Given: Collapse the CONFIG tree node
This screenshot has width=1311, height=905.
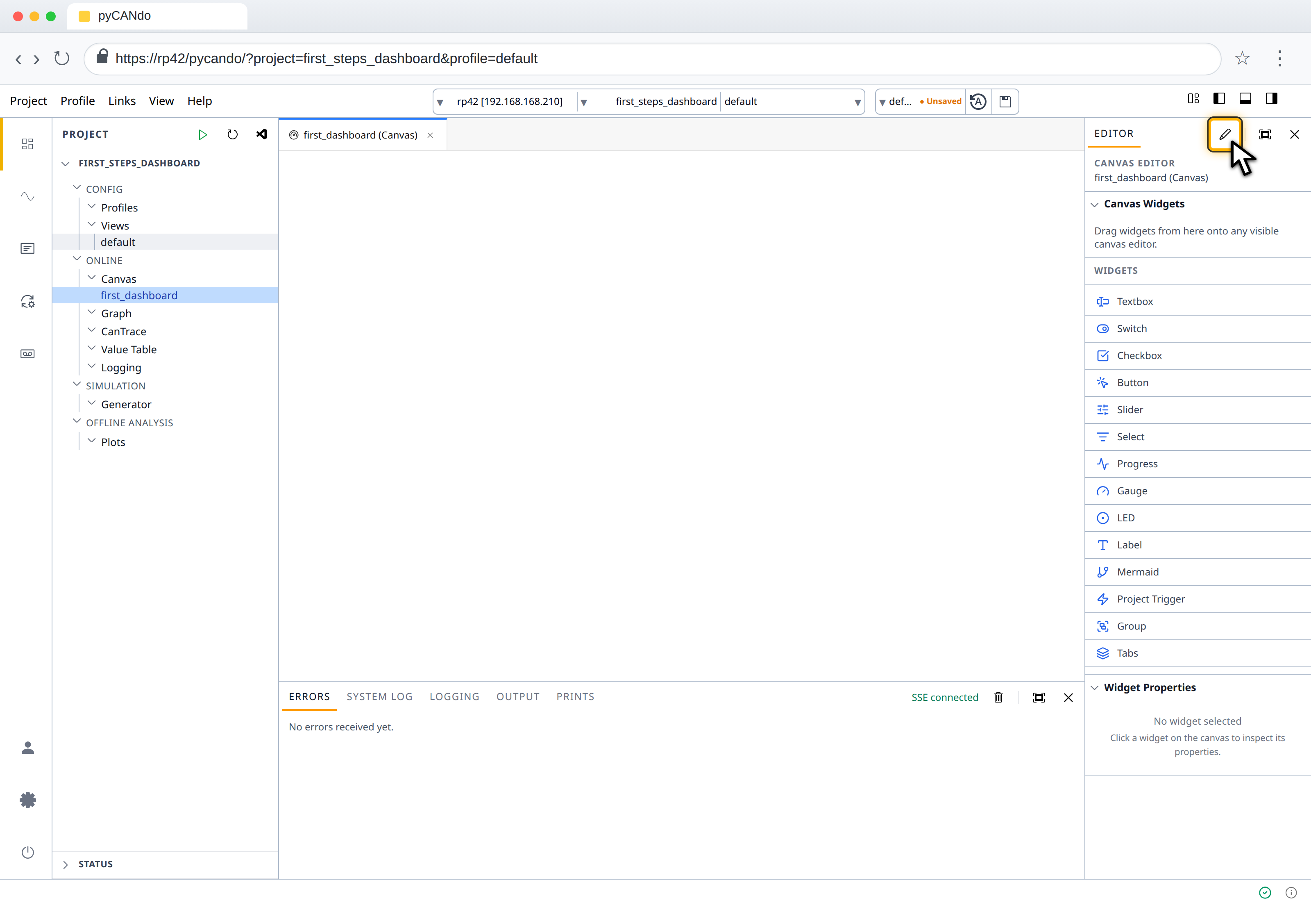Looking at the screenshot, I should click(x=77, y=188).
